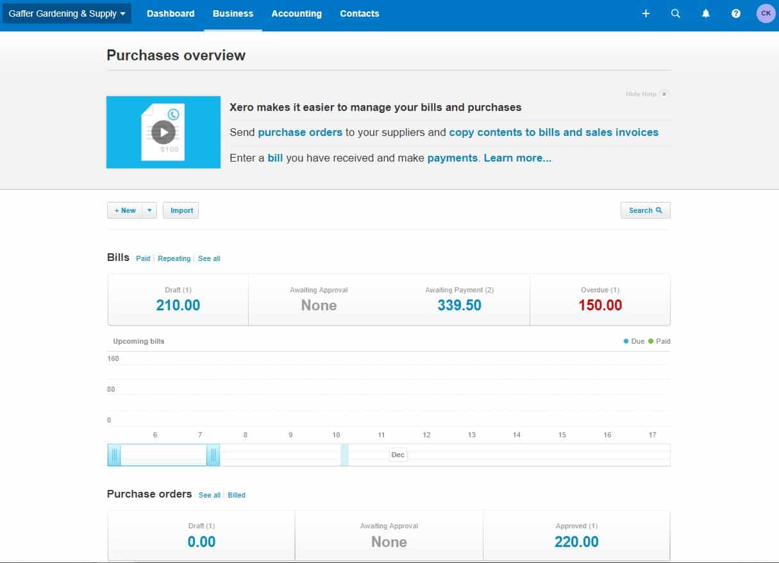Open the Contacts menu
The height and width of the screenshot is (563, 779).
point(359,13)
